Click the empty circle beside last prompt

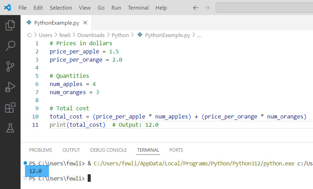pos(25,178)
